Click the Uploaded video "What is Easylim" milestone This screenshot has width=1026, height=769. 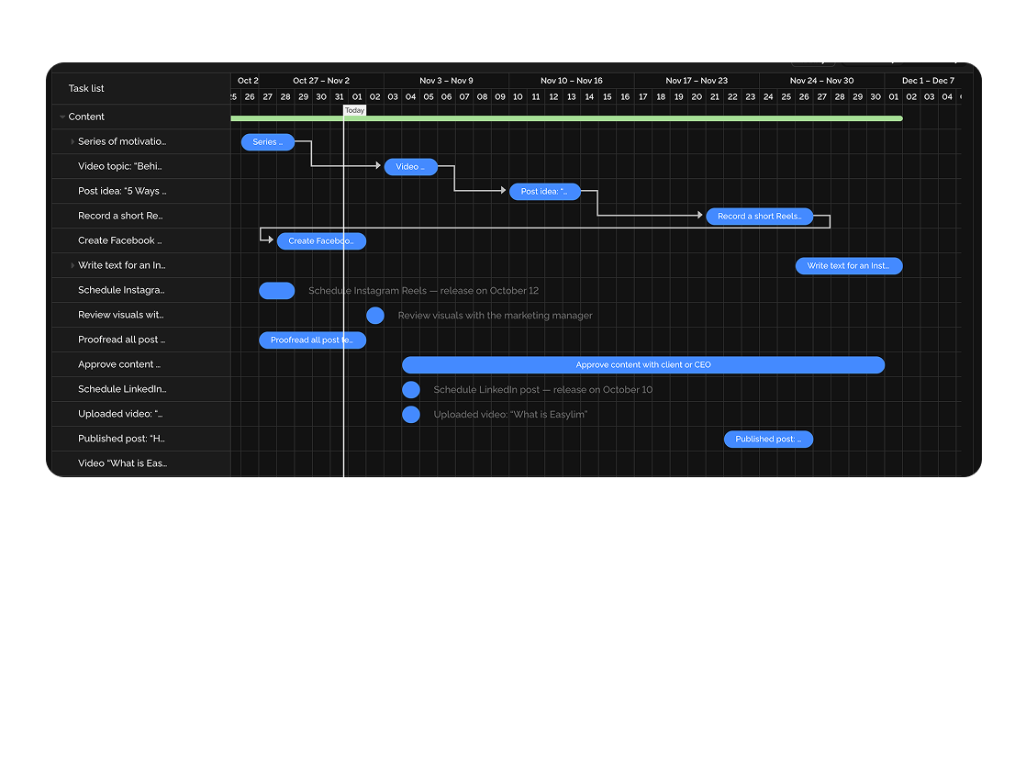[x=410, y=414]
